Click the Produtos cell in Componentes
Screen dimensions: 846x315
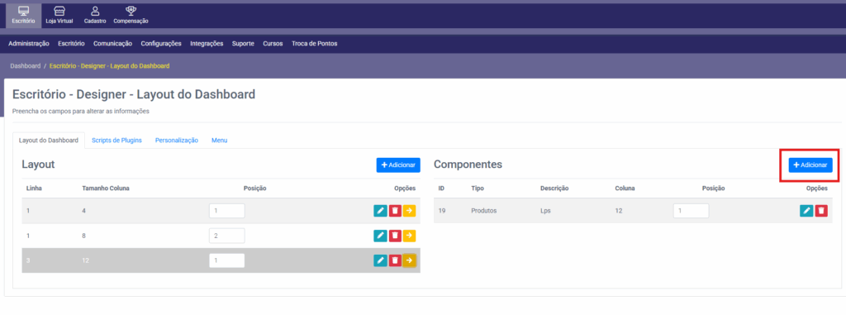click(483, 211)
